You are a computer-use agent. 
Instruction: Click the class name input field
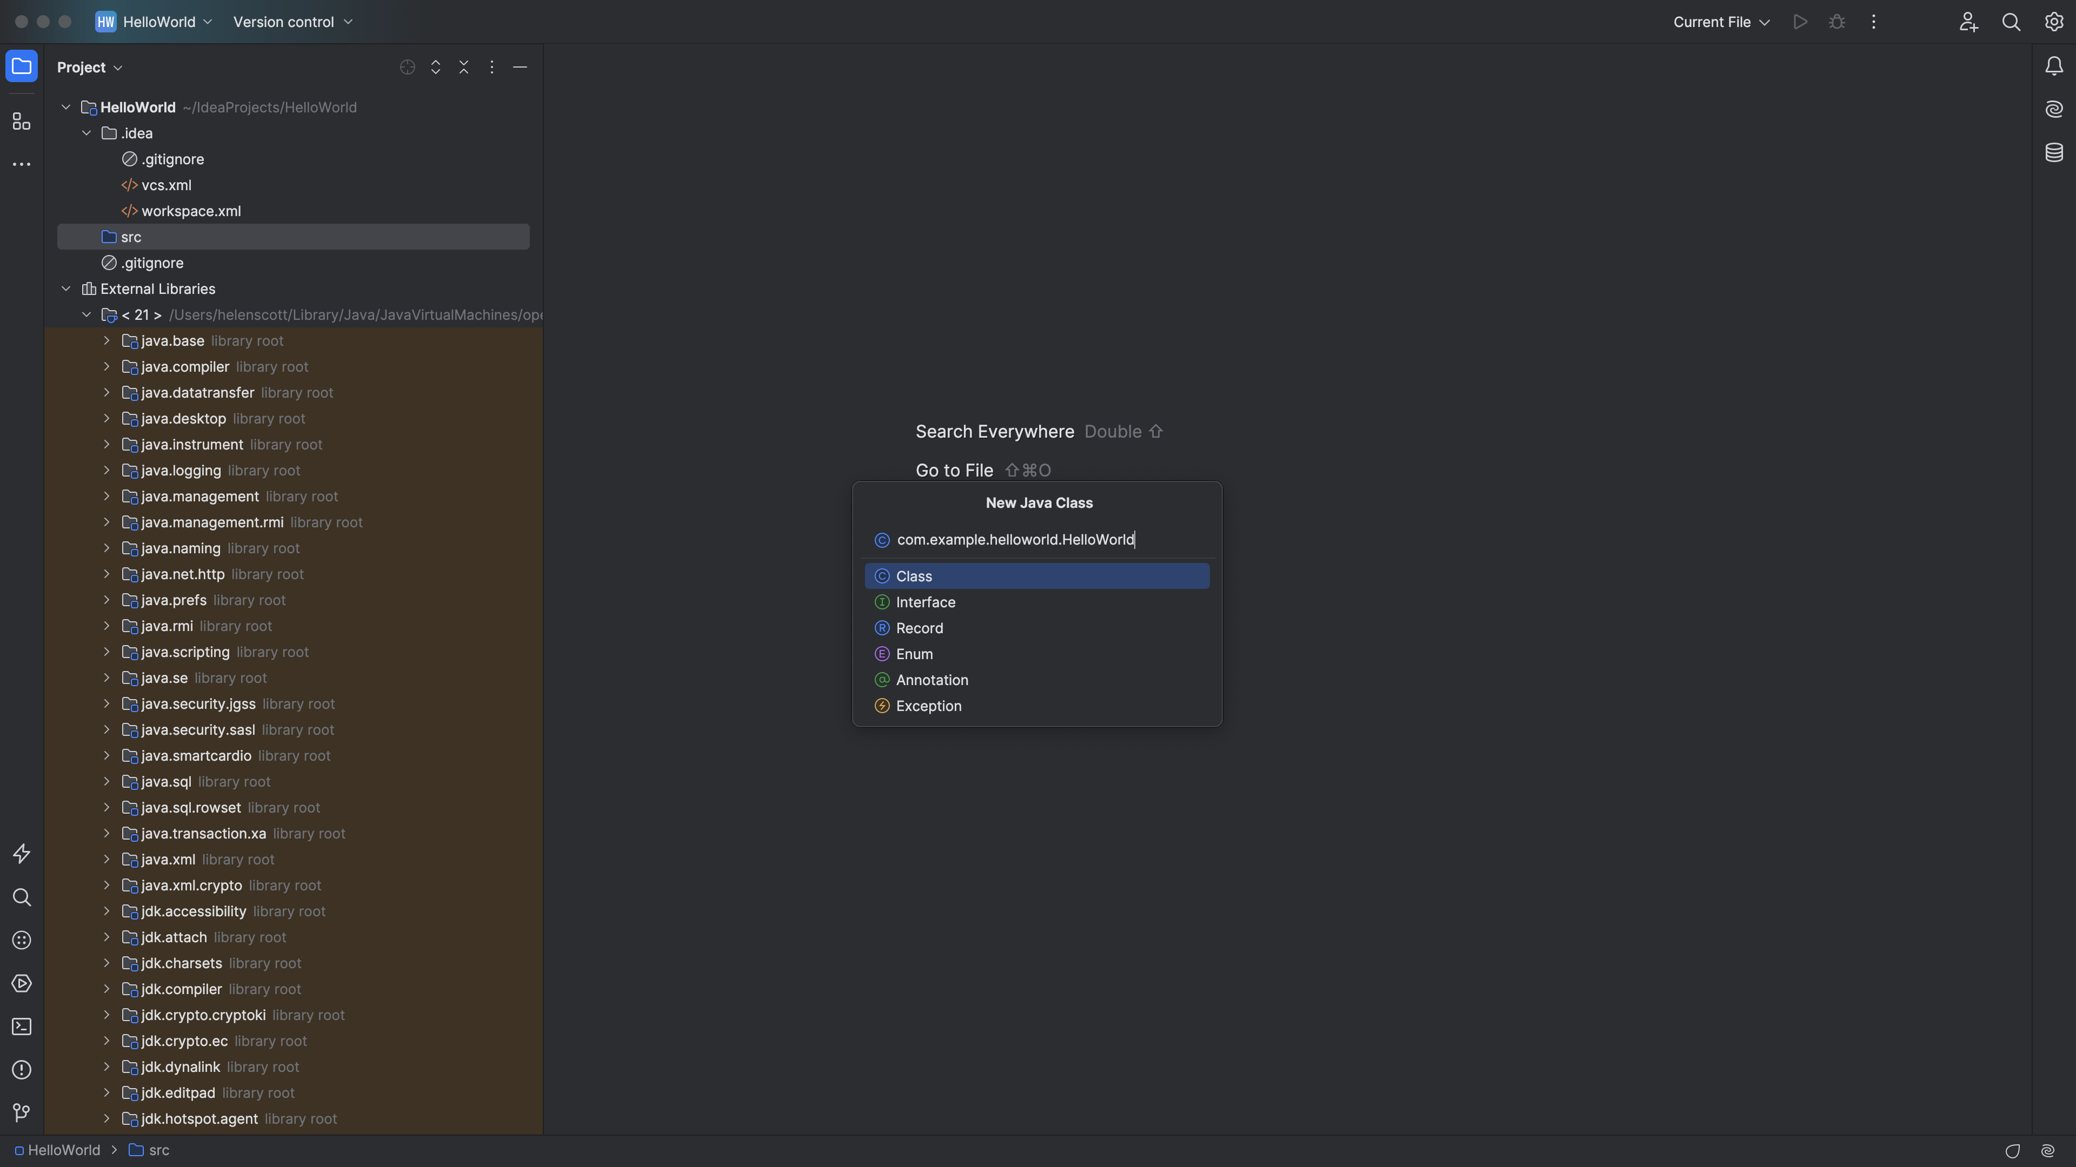click(1015, 540)
